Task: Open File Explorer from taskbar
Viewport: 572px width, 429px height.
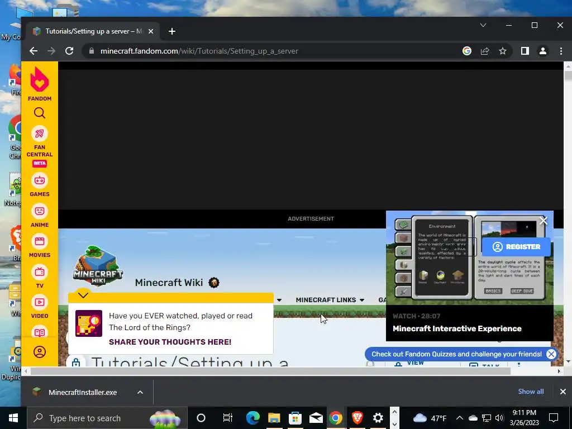Action: (274, 418)
